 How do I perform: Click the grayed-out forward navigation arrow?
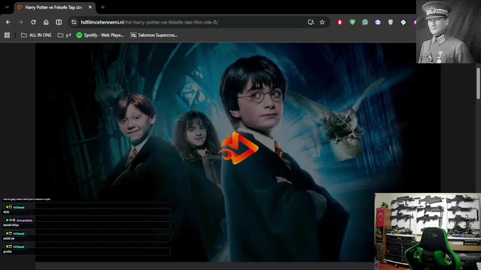21,22
